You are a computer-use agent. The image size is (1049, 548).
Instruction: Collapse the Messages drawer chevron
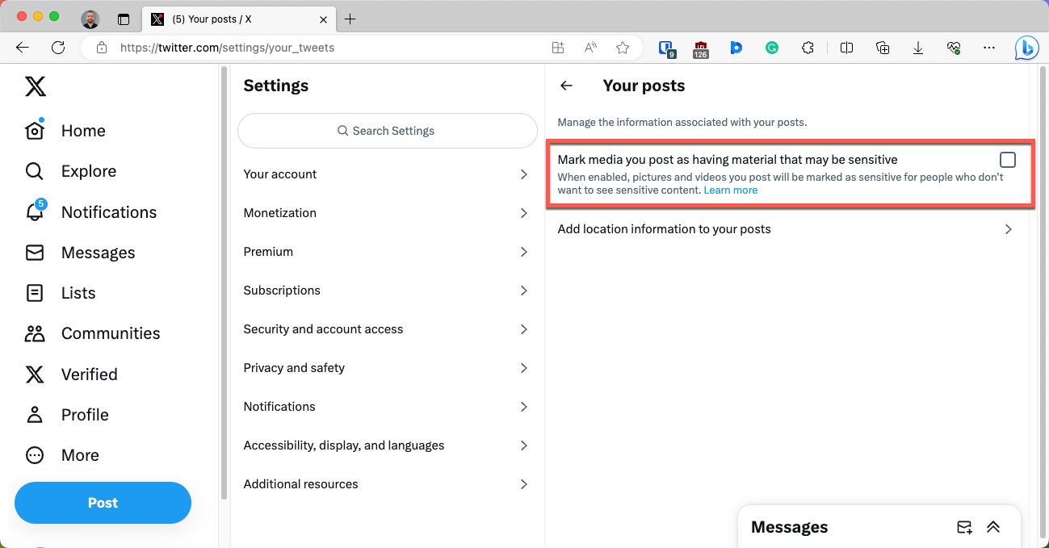tap(993, 526)
